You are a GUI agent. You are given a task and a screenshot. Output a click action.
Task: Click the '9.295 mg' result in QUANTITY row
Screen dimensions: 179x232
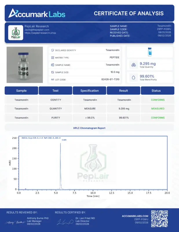pyautogui.click(x=124, y=108)
